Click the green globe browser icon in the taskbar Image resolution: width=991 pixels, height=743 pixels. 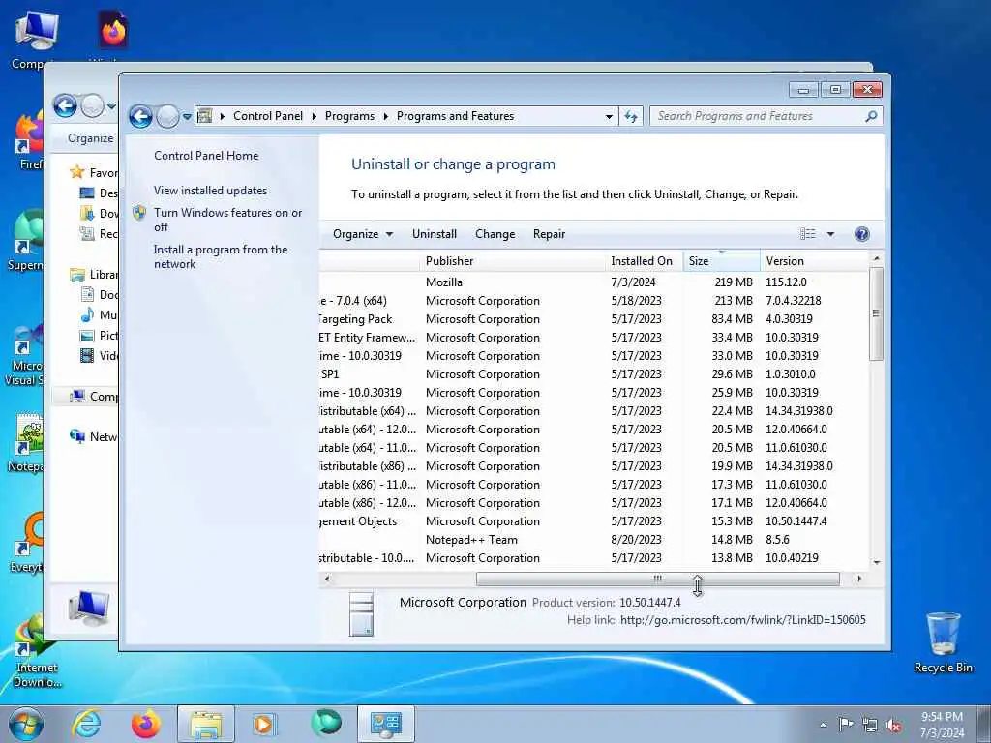(326, 723)
